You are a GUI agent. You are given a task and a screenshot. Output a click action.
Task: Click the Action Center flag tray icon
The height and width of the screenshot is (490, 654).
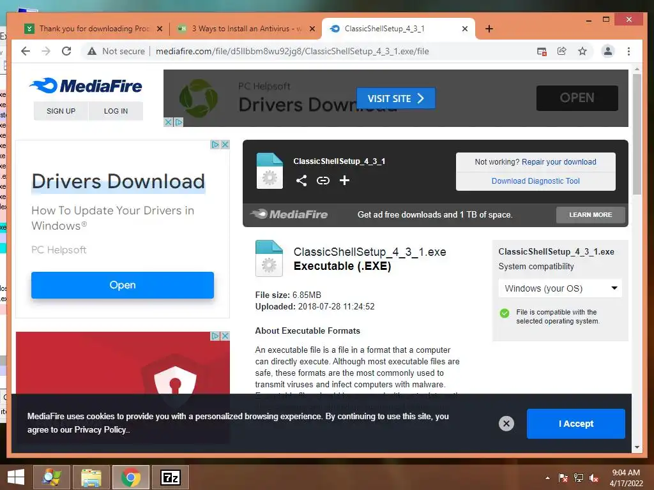click(563, 478)
